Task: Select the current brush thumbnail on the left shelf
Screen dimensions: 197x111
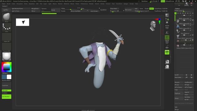Action: pyautogui.click(x=6, y=17)
